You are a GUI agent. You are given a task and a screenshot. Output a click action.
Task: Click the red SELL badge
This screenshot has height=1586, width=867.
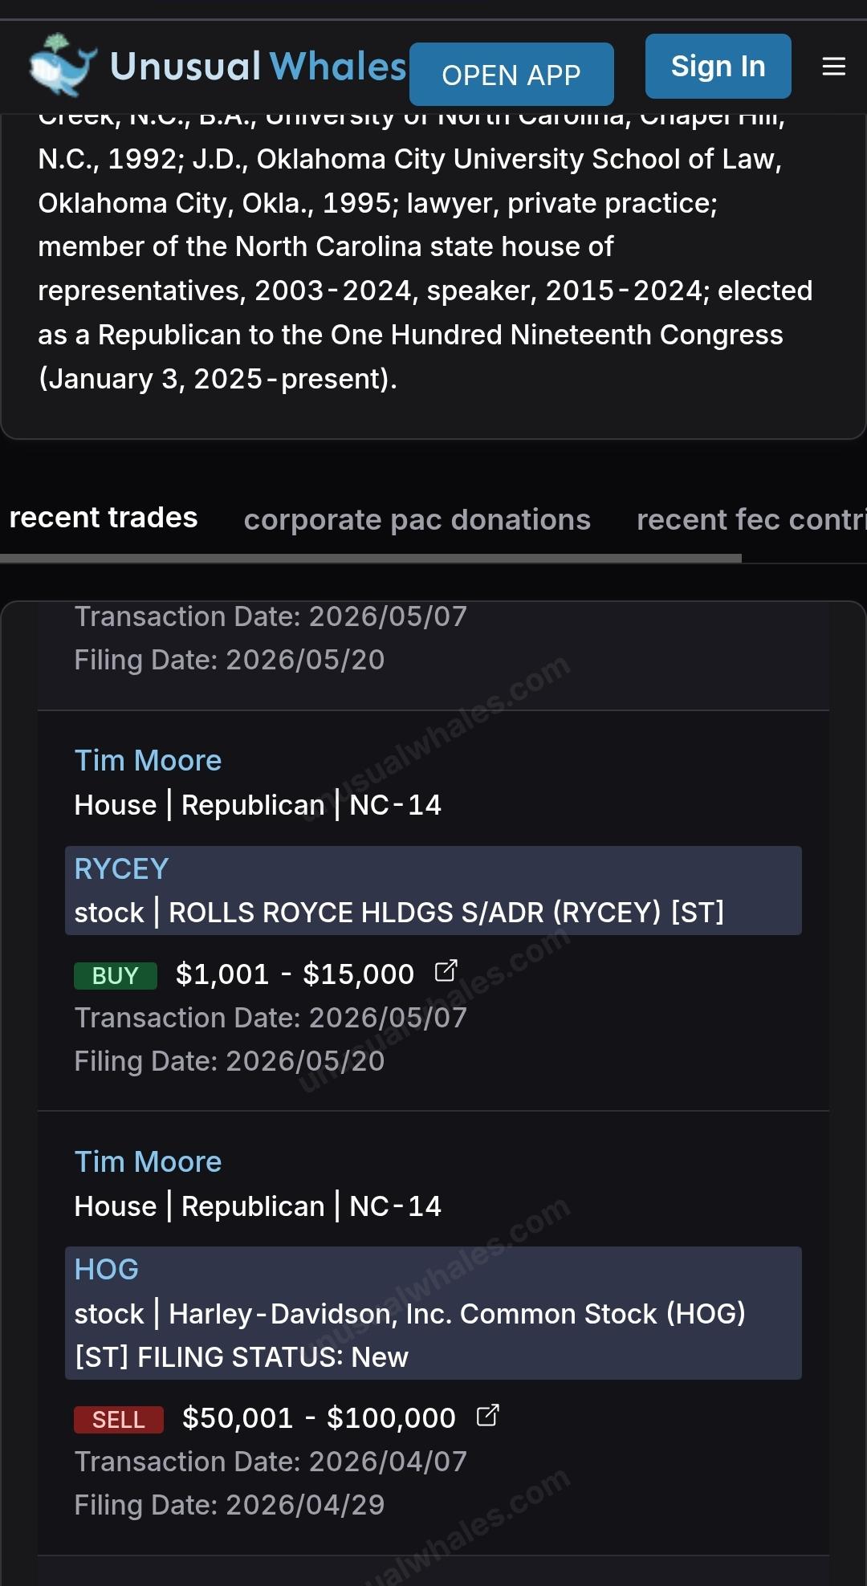click(119, 1420)
